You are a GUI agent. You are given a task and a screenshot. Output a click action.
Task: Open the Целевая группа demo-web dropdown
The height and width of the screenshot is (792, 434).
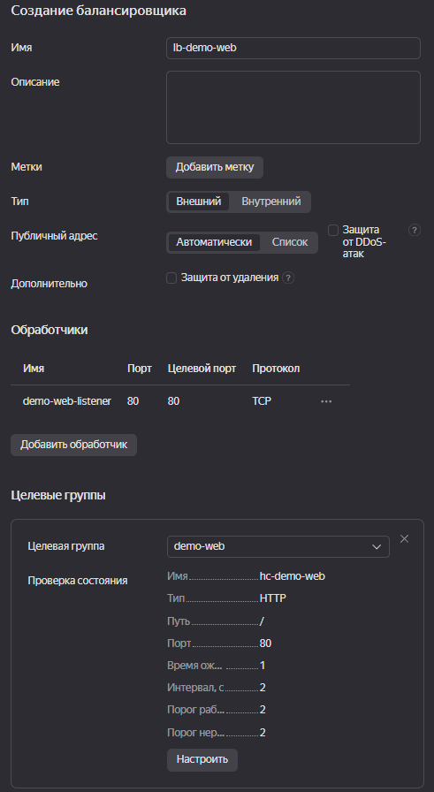278,546
